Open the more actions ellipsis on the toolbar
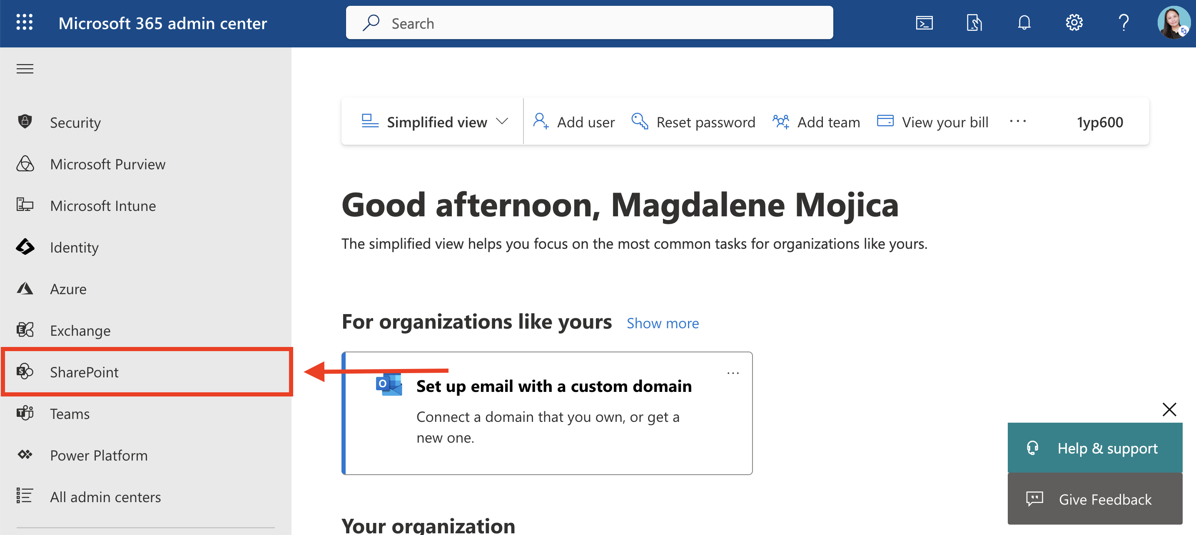The image size is (1196, 535). (1017, 121)
